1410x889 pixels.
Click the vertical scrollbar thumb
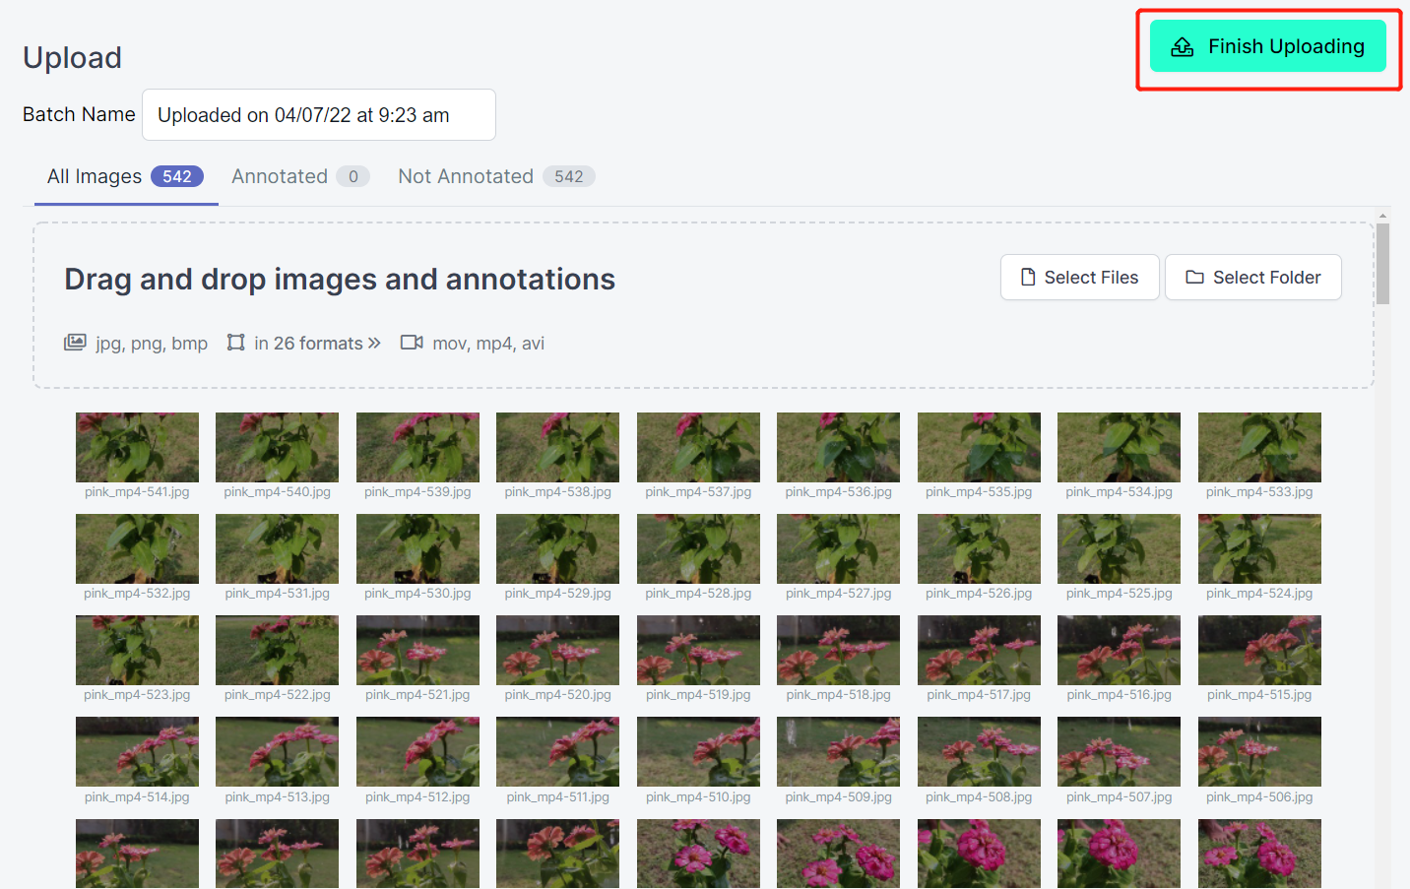tap(1383, 264)
